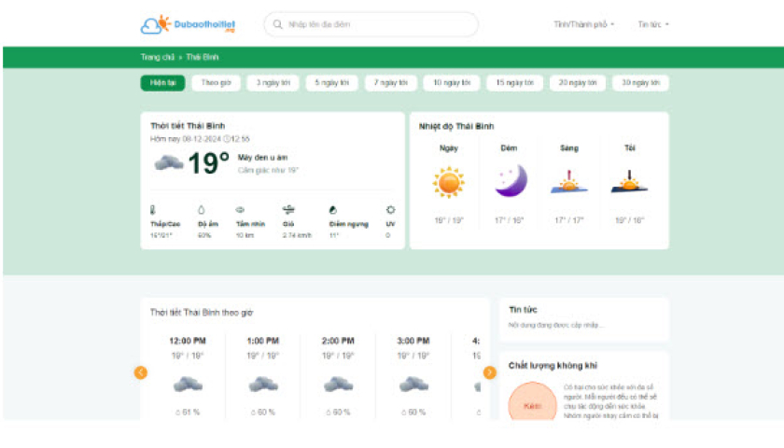The height and width of the screenshot is (448, 784).
Task: Select the Hiện tại tab
Action: coord(162,83)
